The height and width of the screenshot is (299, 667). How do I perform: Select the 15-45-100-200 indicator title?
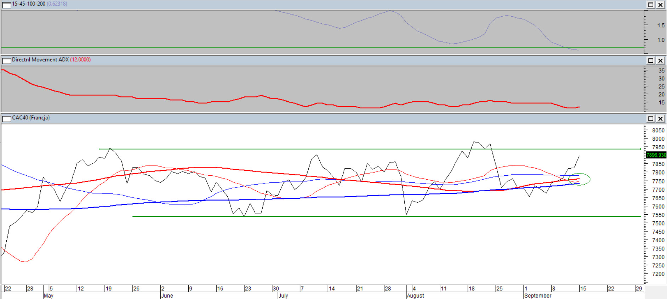point(29,4)
